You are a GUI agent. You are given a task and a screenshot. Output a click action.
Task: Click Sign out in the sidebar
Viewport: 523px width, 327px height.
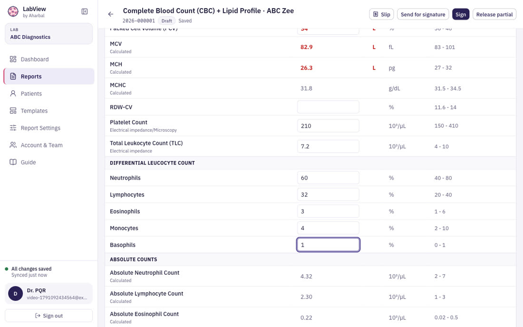coord(48,316)
